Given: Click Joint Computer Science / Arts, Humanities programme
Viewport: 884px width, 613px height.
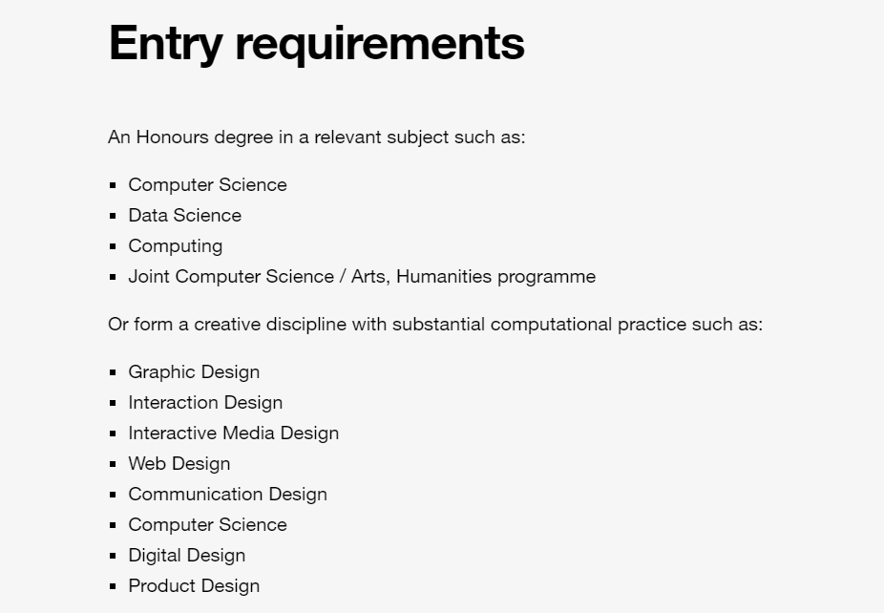Looking at the screenshot, I should click(362, 277).
